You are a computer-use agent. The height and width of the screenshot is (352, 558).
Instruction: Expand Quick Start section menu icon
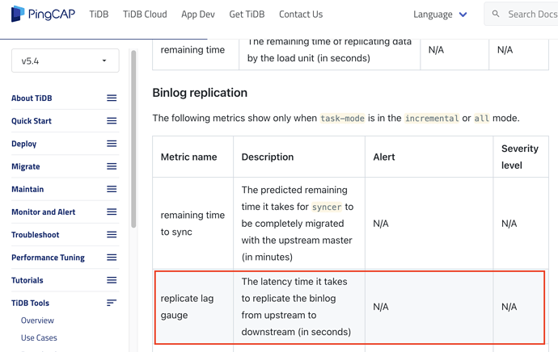tap(112, 121)
